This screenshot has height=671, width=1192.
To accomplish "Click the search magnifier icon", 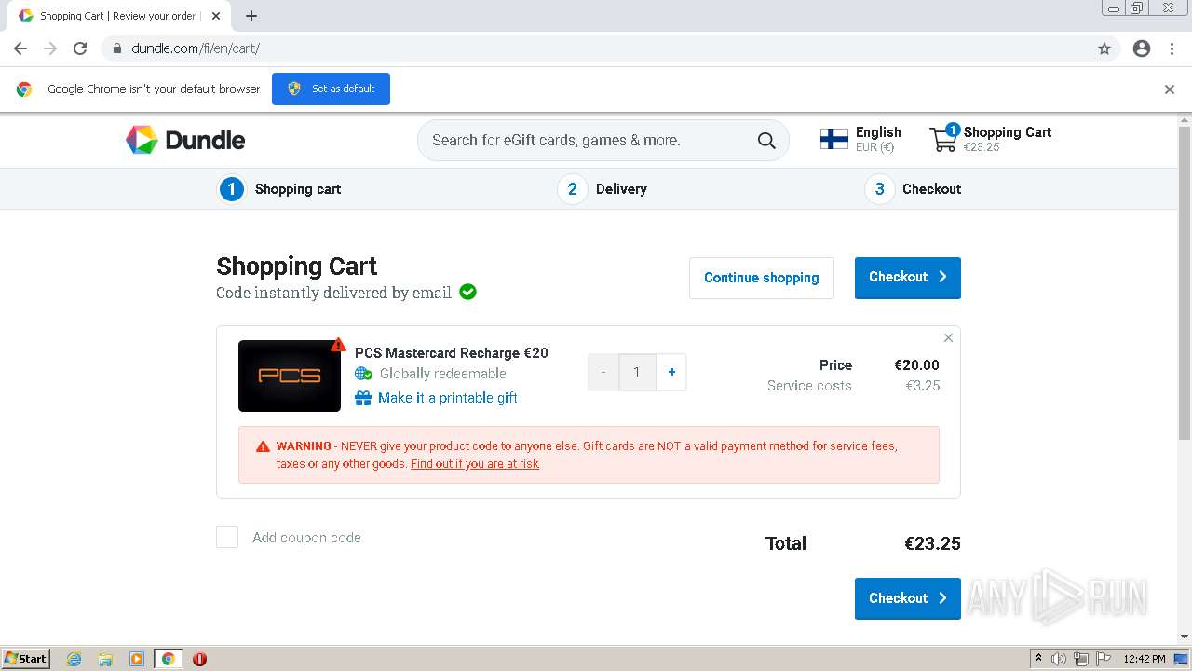I will pos(766,141).
